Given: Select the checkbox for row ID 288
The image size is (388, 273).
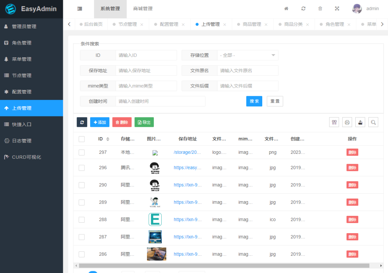Looking at the screenshot, I should 82,219.
